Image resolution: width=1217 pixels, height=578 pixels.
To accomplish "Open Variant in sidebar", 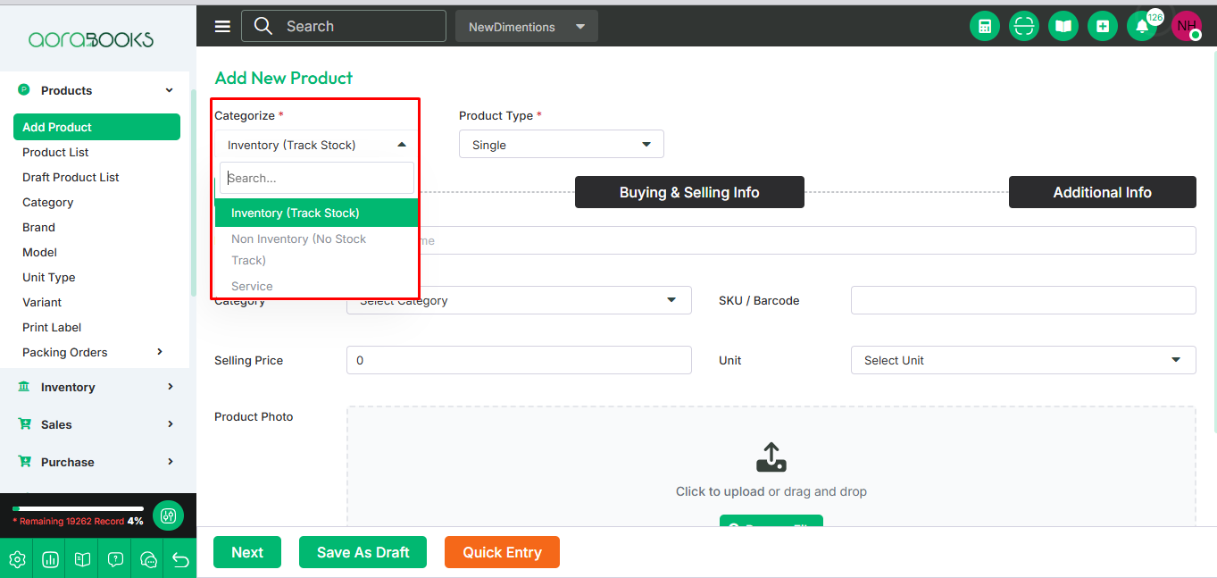I will pyautogui.click(x=42, y=302).
